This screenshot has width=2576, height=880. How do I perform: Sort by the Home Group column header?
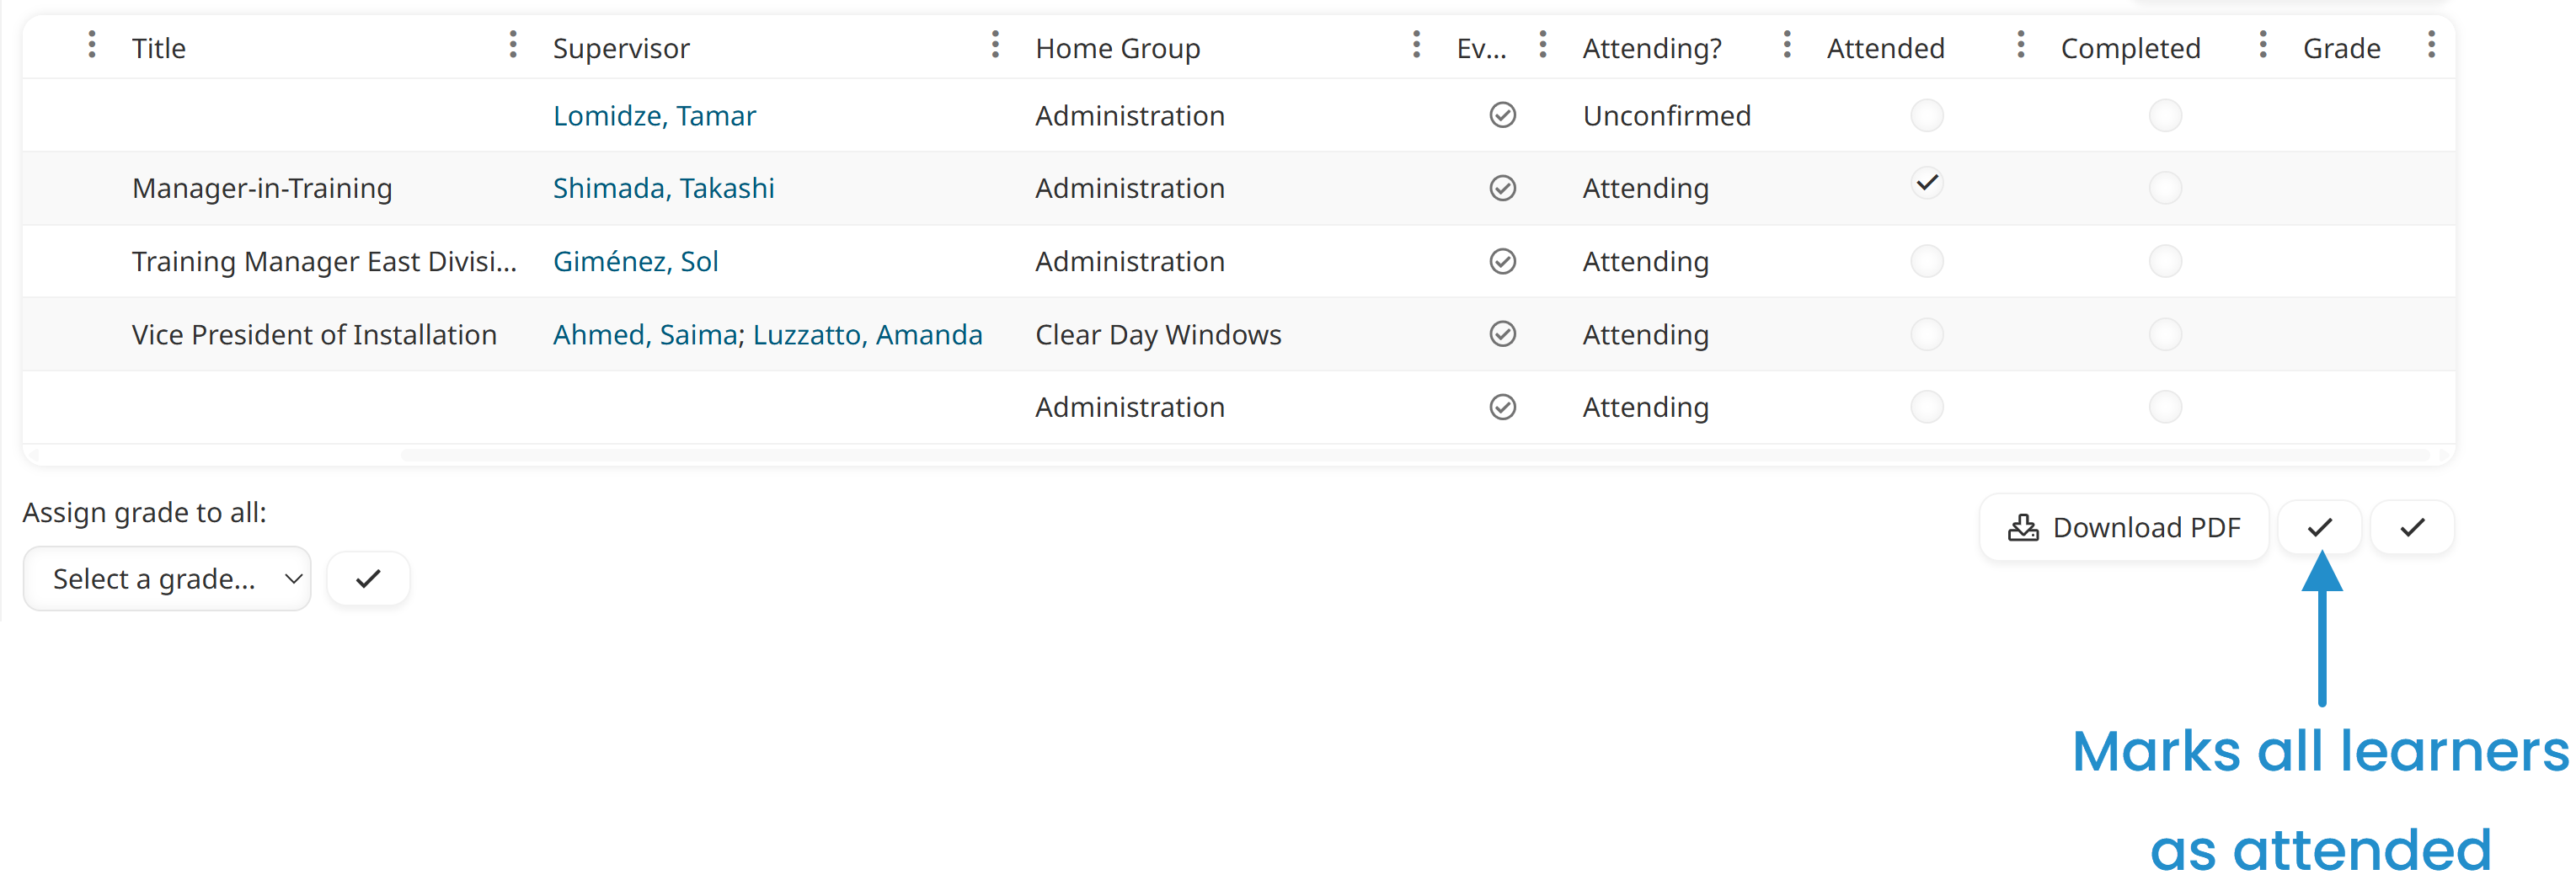(x=1117, y=48)
